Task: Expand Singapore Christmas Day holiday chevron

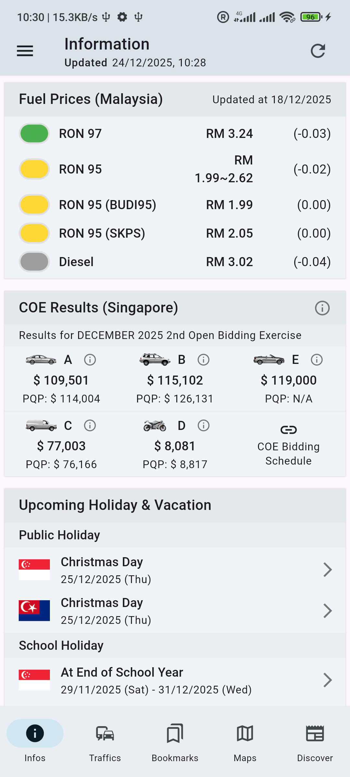Action: click(328, 570)
